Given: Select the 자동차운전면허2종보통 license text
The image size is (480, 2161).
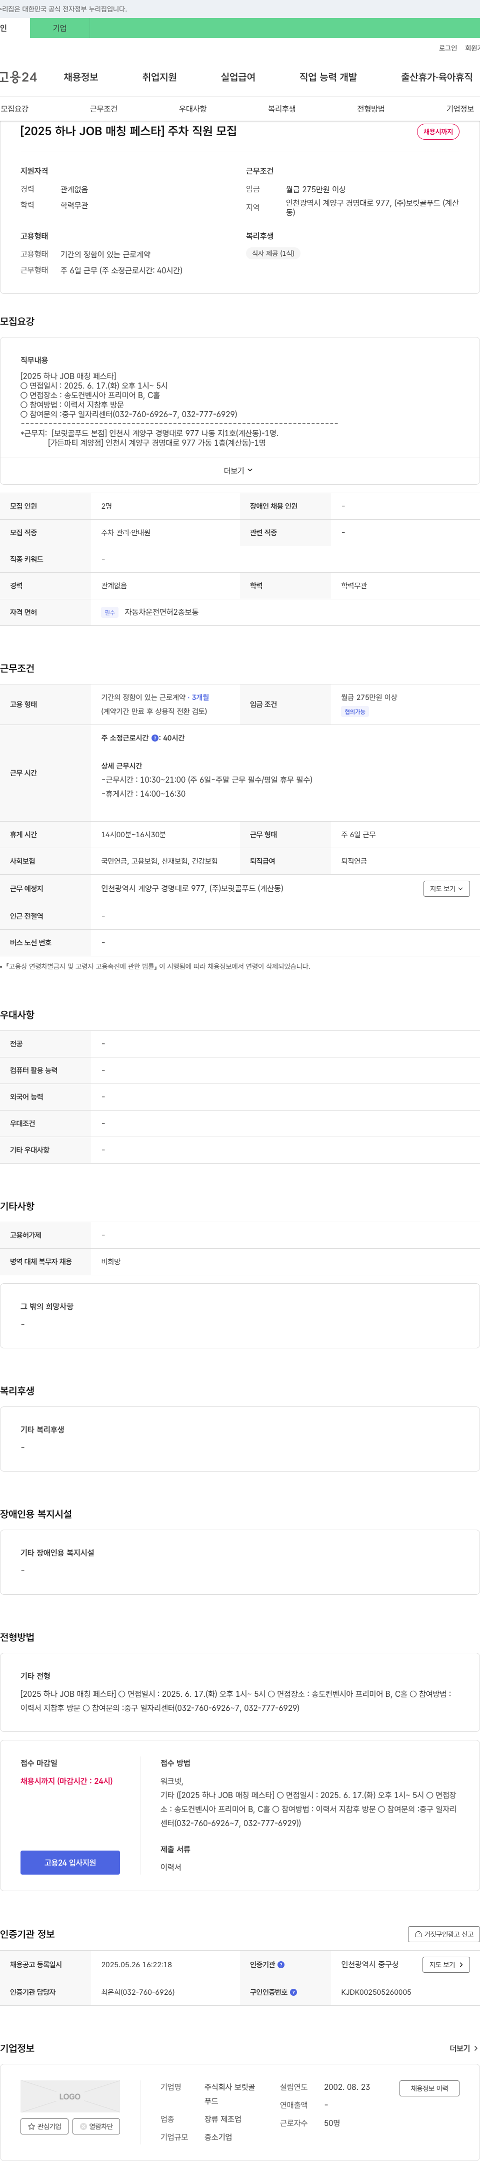Looking at the screenshot, I should (x=161, y=612).
